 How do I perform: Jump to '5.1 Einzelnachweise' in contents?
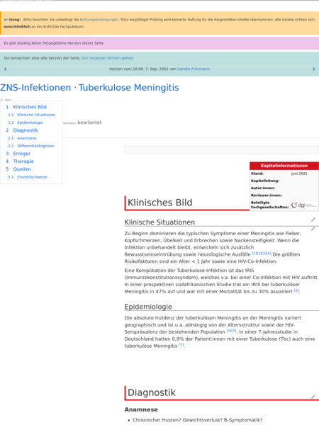(x=28, y=177)
